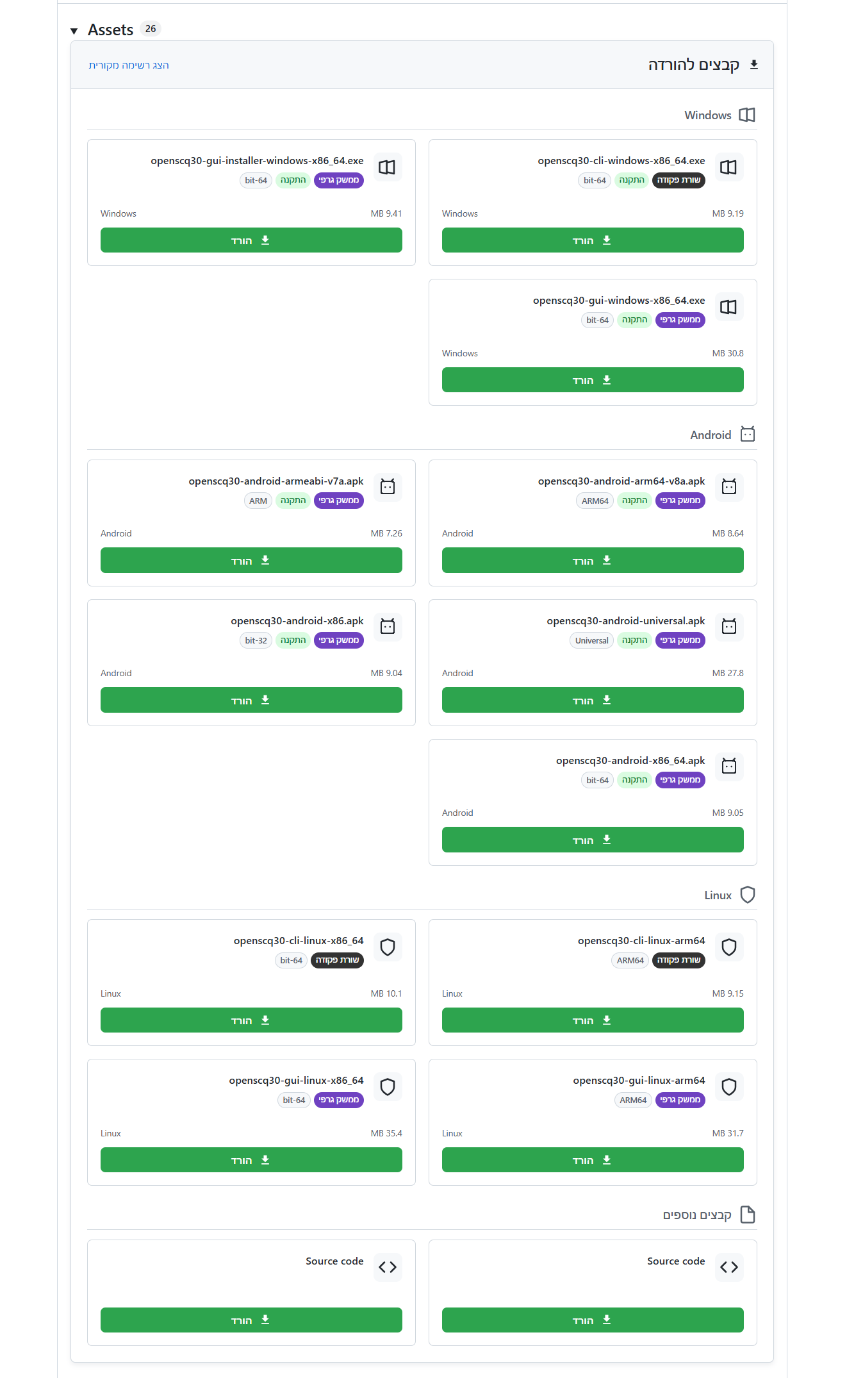Viewport: 847px width, 1378px height.
Task: Download openscq30-android-arm64-v8a.apk
Action: click(x=592, y=561)
